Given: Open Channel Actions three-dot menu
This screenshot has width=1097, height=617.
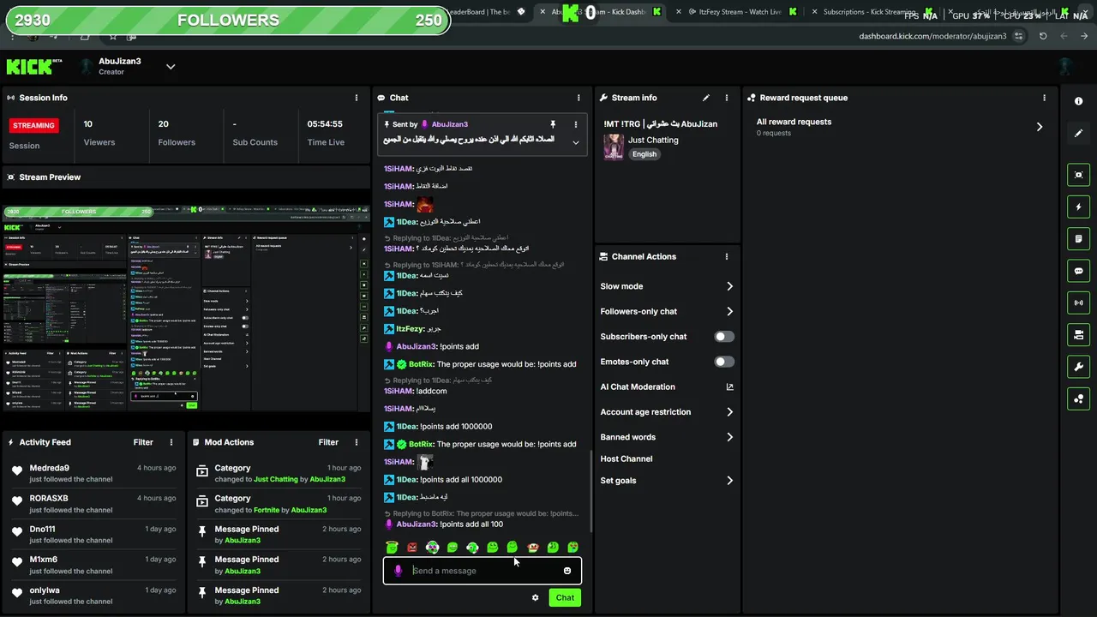Looking at the screenshot, I should pyautogui.click(x=727, y=256).
